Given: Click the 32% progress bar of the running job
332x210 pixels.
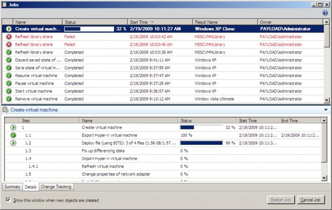Looking at the screenshot, I should tap(89, 29).
